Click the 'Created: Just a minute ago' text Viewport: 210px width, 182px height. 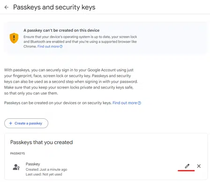tap(46, 169)
